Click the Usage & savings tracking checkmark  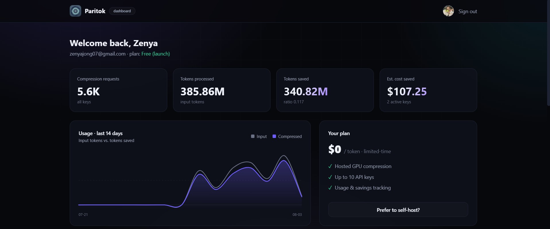pos(330,188)
